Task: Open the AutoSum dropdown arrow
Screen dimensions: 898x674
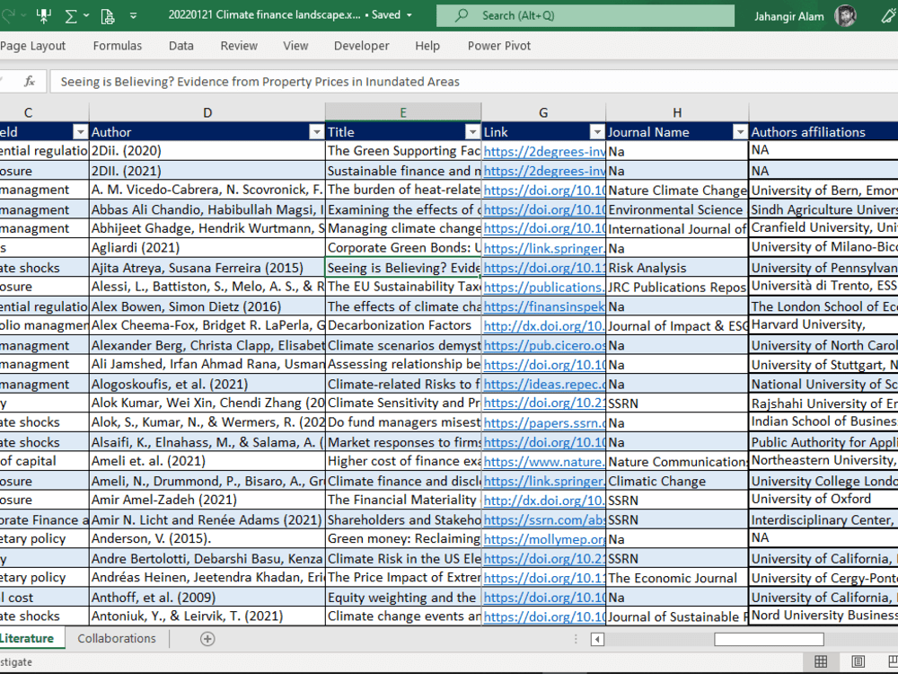Action: tap(86, 15)
